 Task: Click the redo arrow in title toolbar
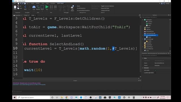[23, 4]
